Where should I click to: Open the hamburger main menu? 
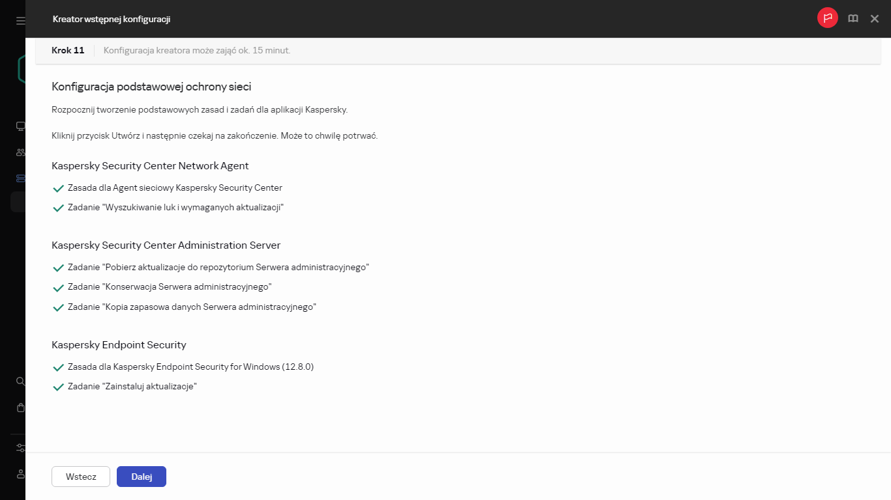coord(21,21)
